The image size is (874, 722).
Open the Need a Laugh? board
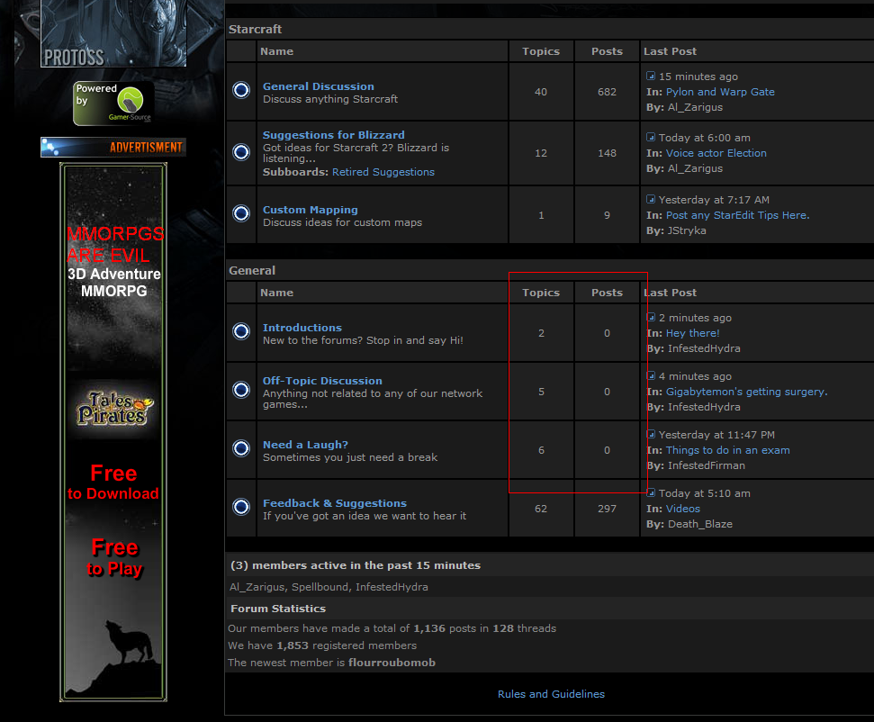pos(305,445)
